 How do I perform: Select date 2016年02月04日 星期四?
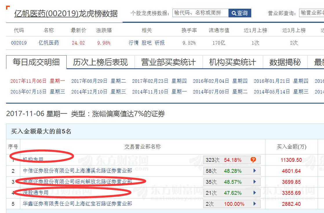(x=220, y=81)
